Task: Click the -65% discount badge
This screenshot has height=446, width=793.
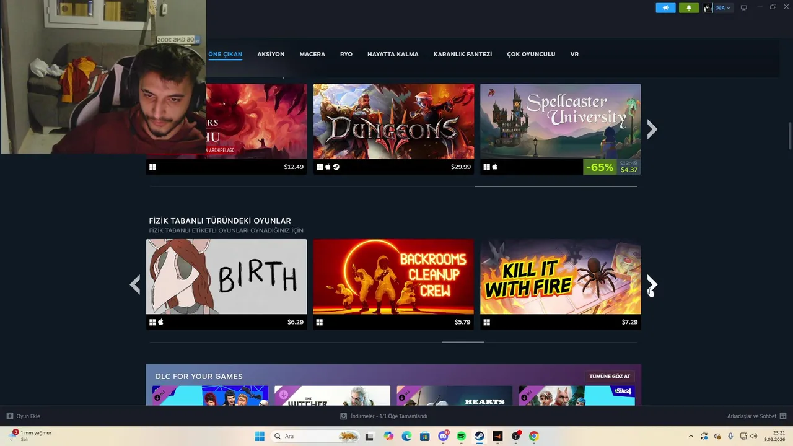Action: (600, 167)
